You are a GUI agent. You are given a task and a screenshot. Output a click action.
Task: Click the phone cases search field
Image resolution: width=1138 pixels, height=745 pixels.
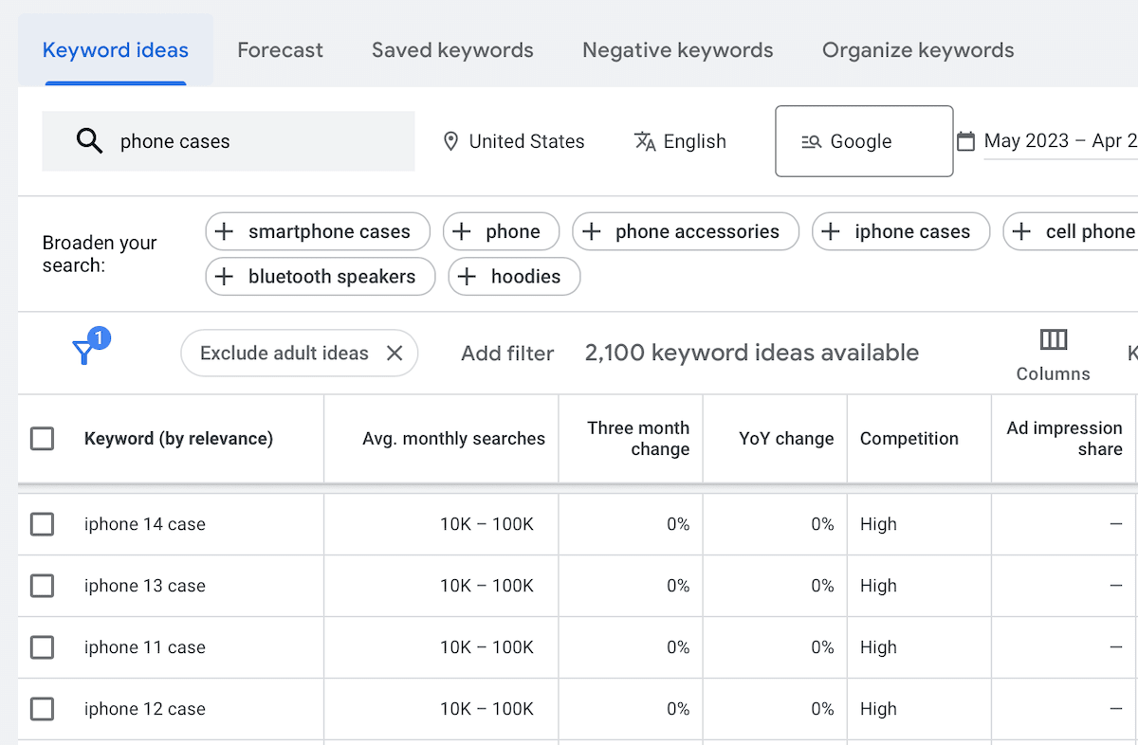[x=229, y=141]
